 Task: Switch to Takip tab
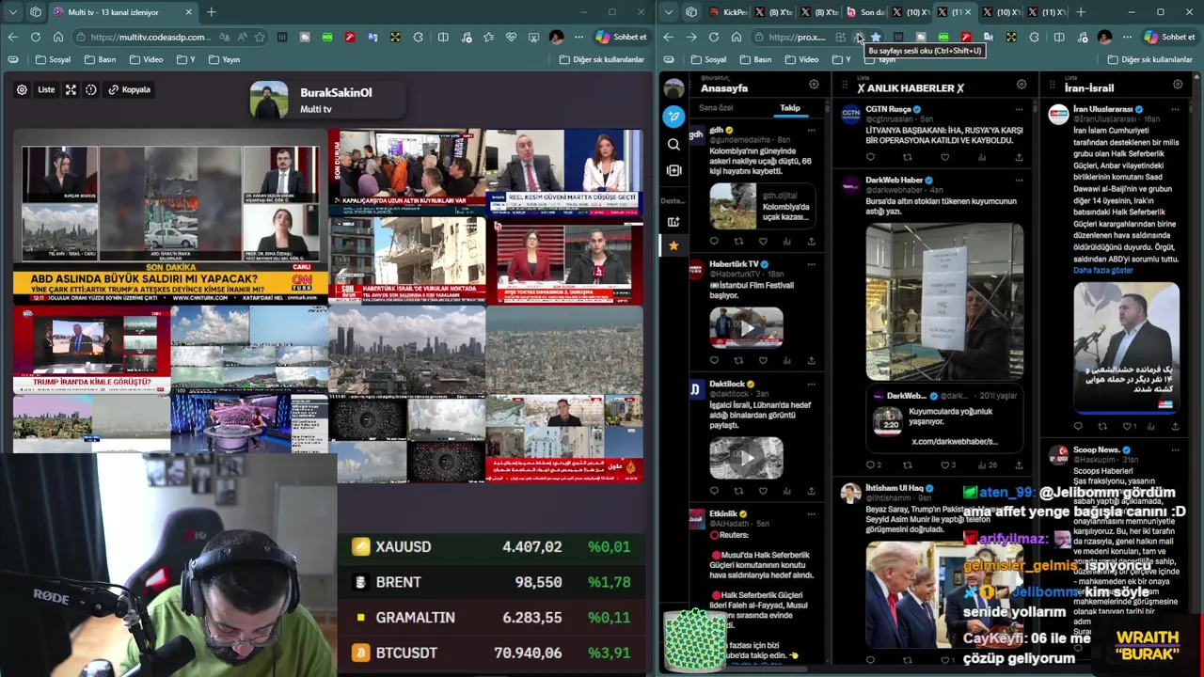(x=790, y=108)
